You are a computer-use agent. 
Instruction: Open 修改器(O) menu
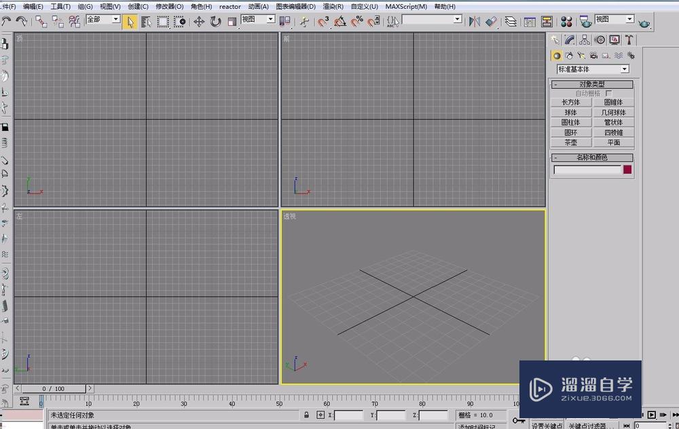coord(169,7)
